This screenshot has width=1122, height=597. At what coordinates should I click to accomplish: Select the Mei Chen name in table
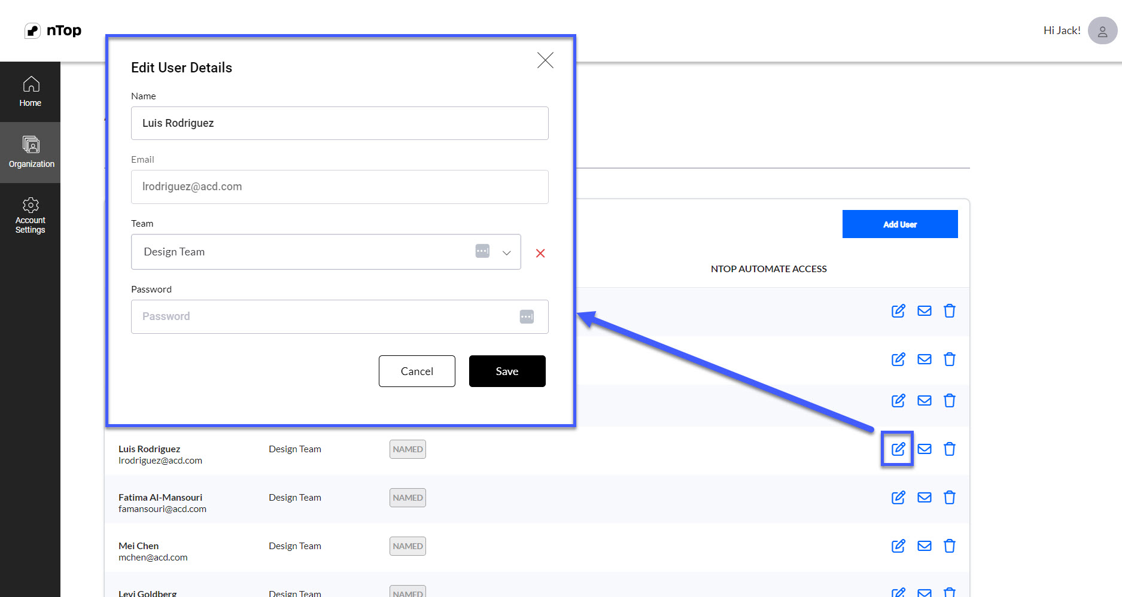pyautogui.click(x=138, y=546)
